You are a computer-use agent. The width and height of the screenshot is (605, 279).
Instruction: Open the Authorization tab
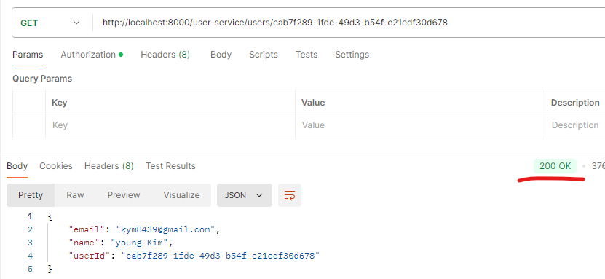point(92,55)
